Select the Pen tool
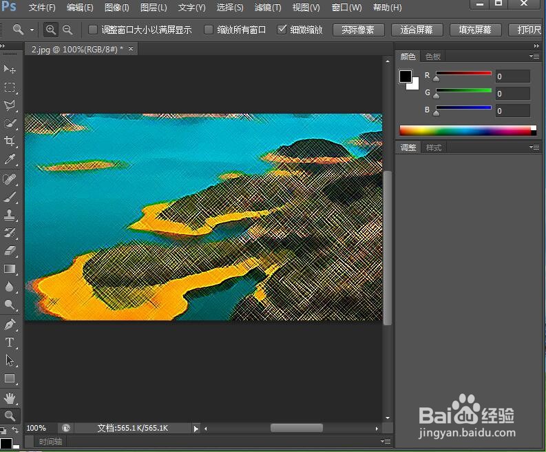The height and width of the screenshot is (452, 546). tap(10, 325)
